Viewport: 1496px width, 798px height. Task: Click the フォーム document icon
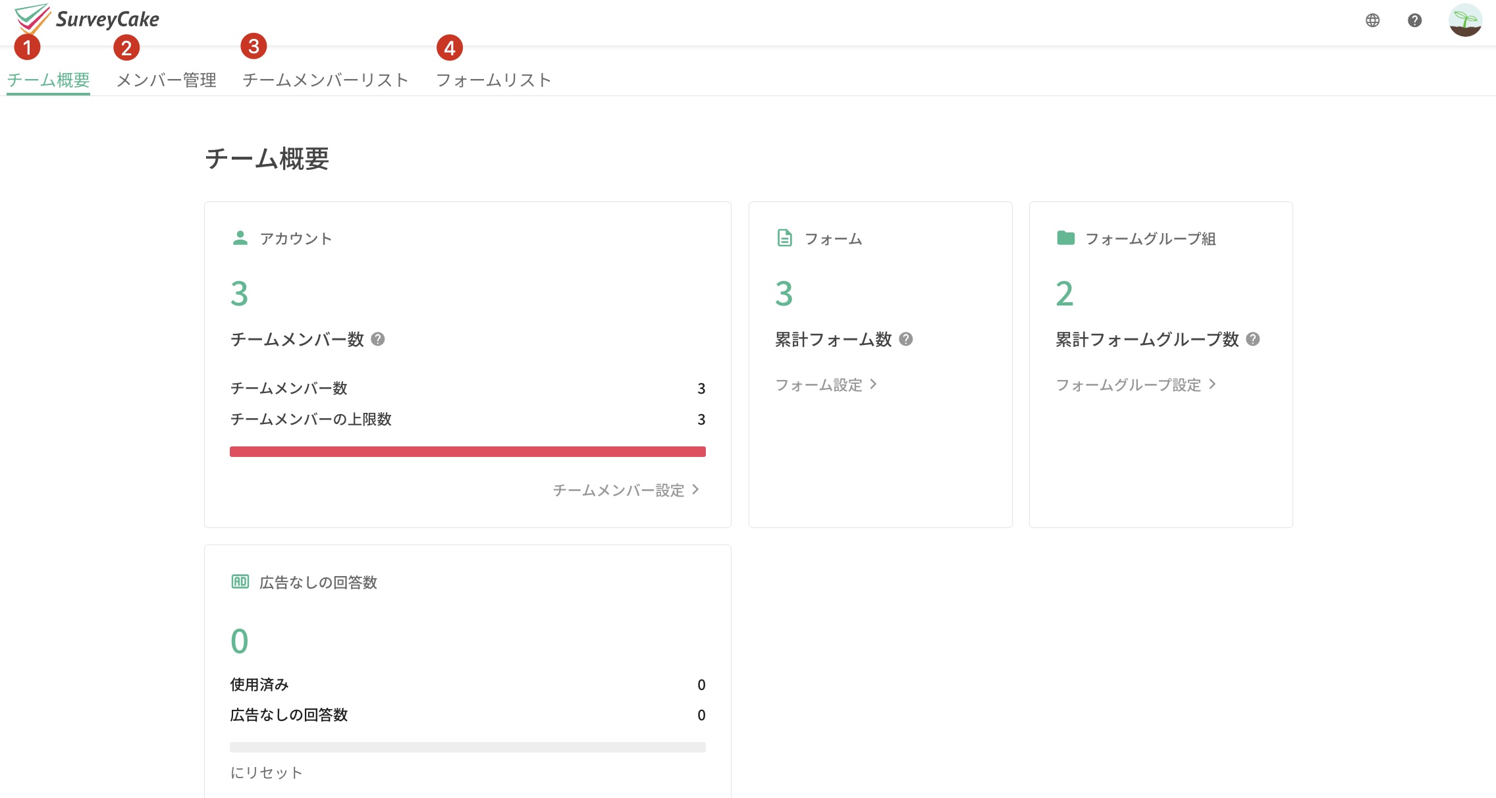784,238
